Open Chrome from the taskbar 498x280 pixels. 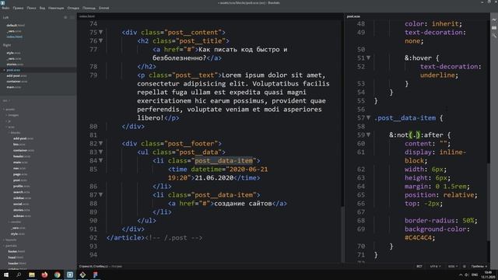57,275
